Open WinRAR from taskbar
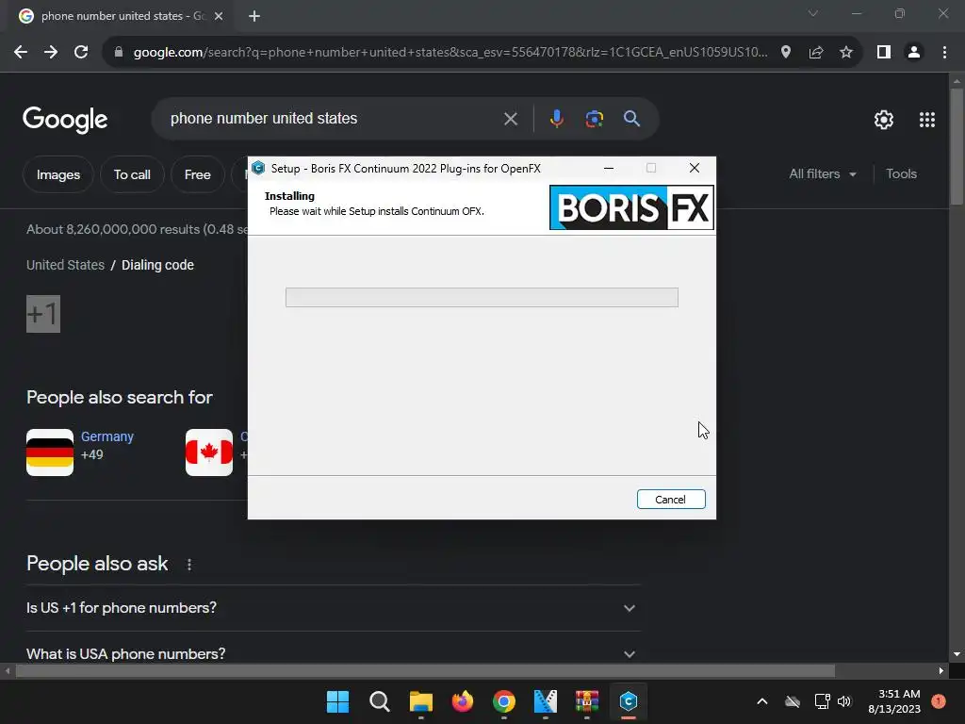 coord(587,701)
